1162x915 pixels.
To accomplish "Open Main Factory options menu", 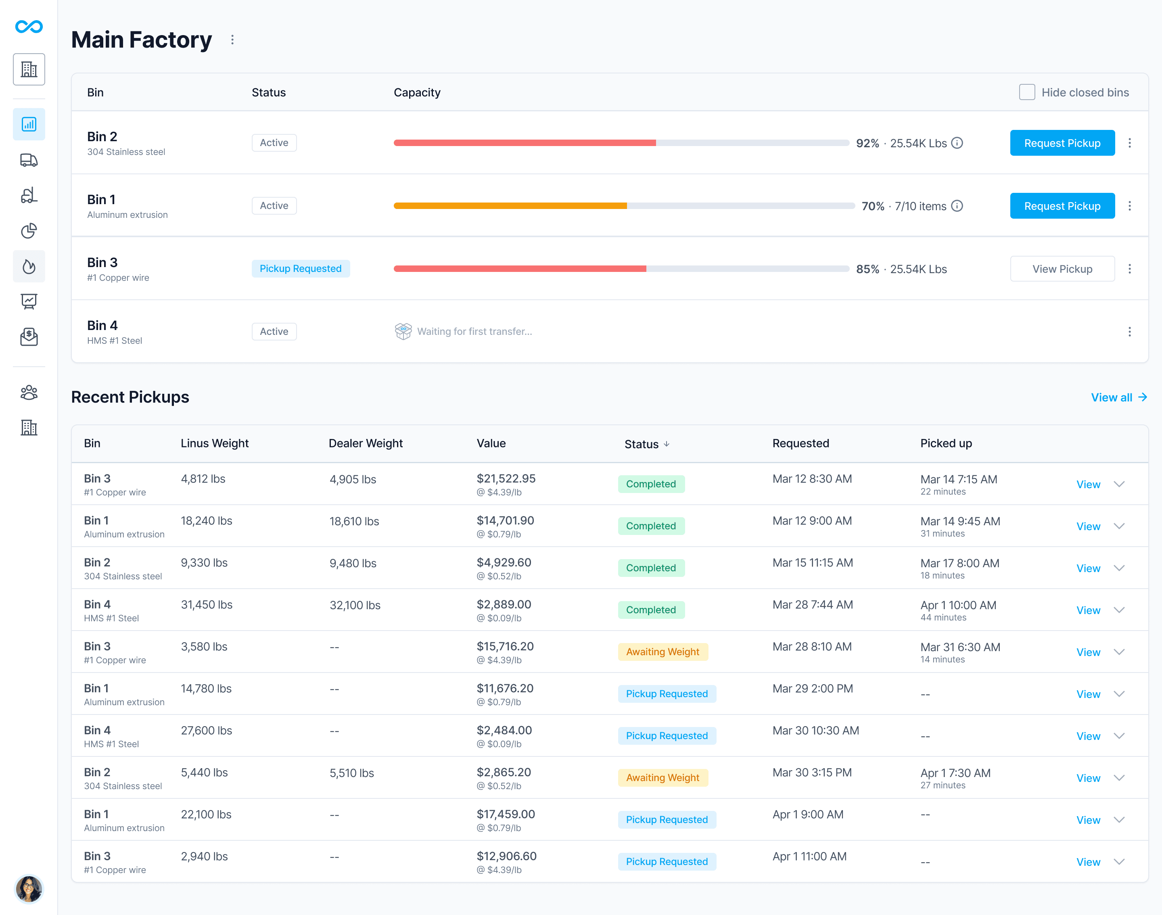I will [232, 40].
